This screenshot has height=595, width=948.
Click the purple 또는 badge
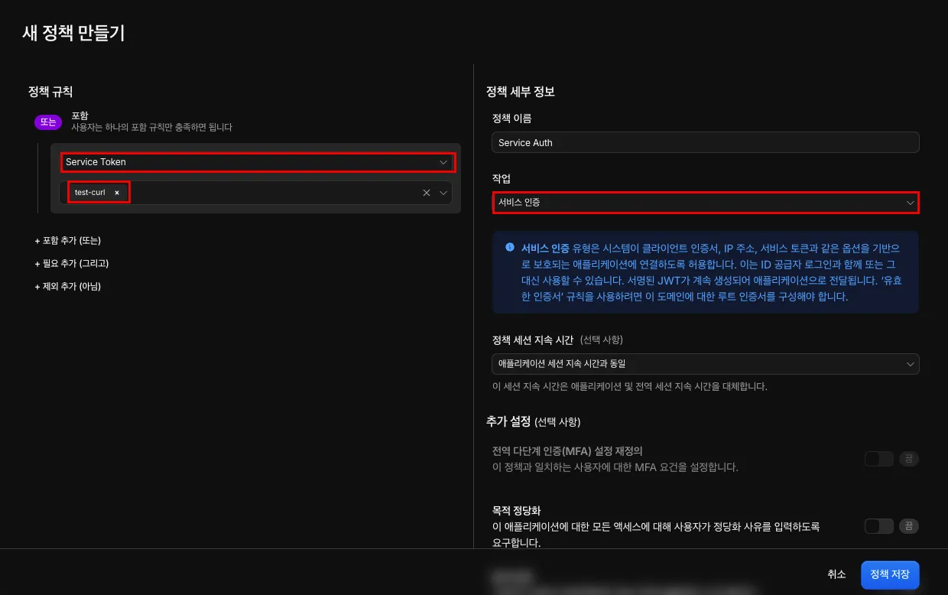pyautogui.click(x=48, y=122)
